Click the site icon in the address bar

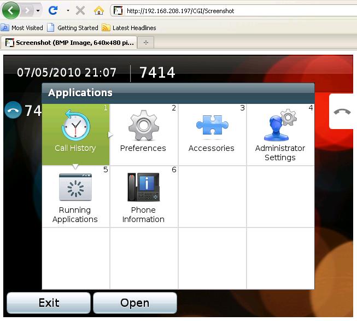[118, 11]
